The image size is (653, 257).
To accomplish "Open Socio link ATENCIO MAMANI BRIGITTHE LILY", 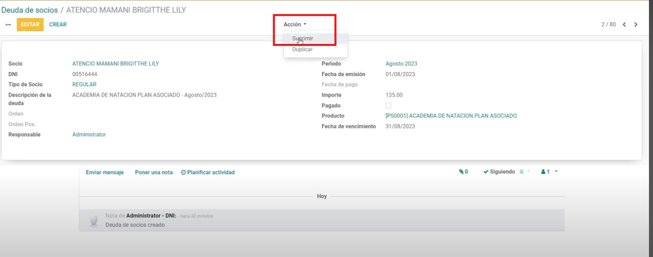I will (116, 64).
